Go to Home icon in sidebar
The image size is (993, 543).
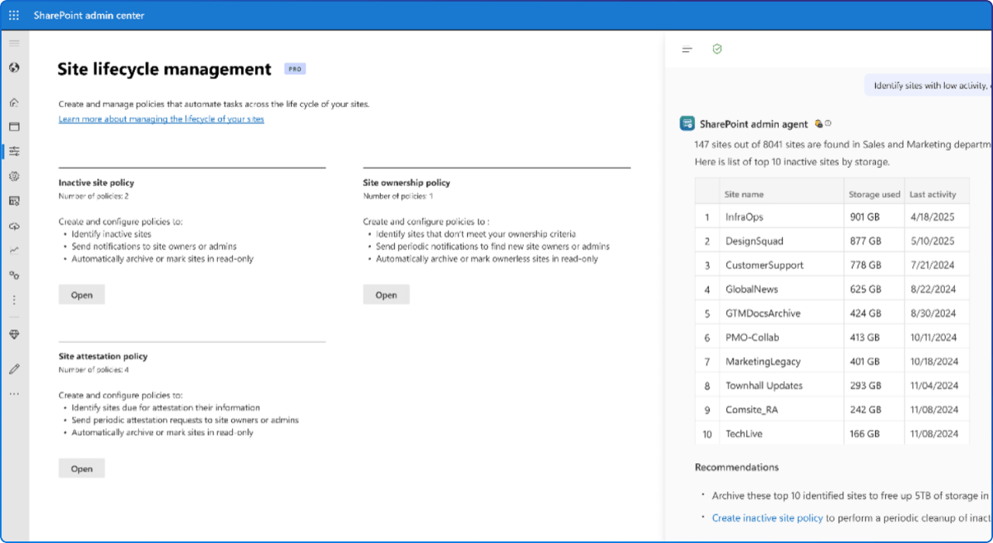pos(14,102)
